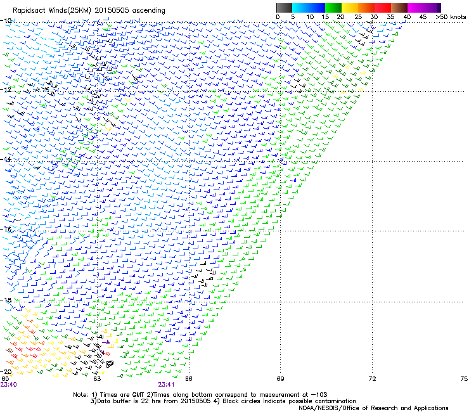
Task: Click the yellow 20-25 knots color swatch
Action: point(350,8)
